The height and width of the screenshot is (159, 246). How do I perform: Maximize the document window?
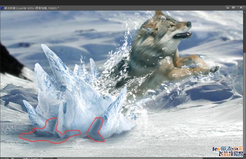point(233,7)
